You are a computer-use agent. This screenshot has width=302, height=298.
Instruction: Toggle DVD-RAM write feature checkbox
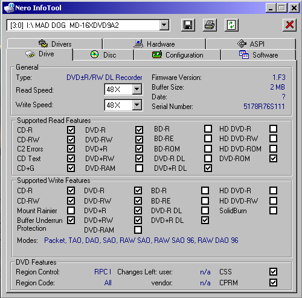click(x=138, y=230)
